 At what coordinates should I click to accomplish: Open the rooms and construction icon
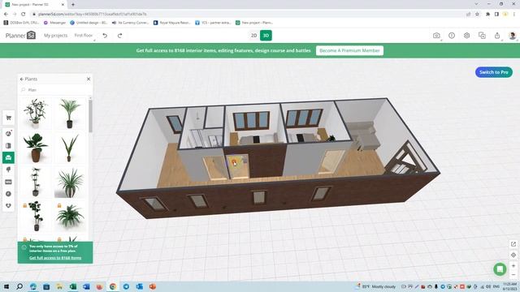click(8, 146)
